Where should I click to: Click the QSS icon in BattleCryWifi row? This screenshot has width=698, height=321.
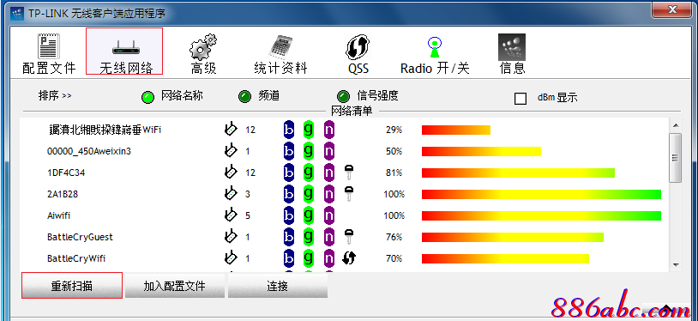[x=350, y=257]
